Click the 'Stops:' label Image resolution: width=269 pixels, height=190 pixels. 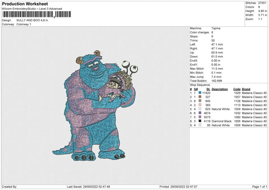point(194,37)
